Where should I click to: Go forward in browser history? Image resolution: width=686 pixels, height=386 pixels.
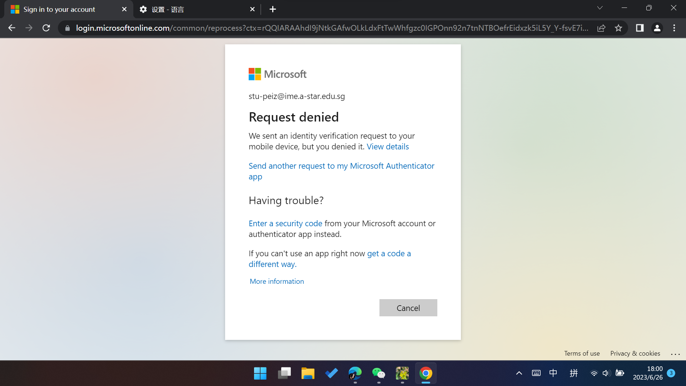click(29, 28)
